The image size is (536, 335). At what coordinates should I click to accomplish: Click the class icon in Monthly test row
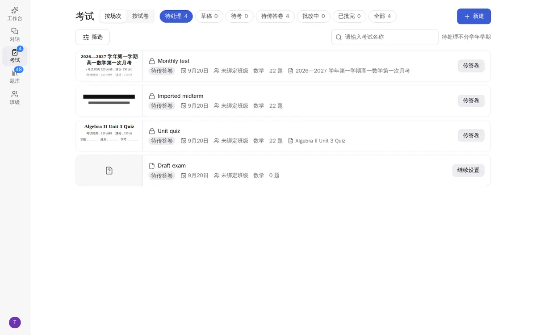pos(217,71)
